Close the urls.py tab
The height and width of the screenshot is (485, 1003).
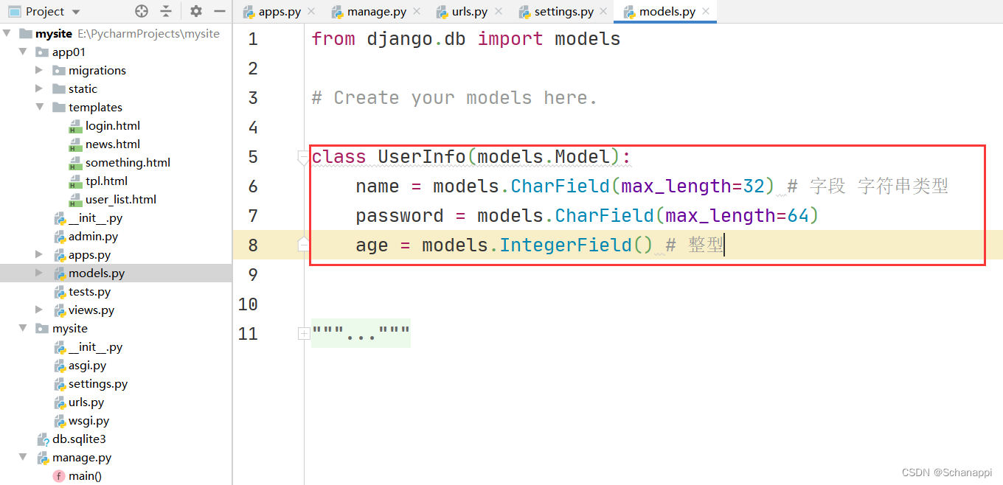[499, 12]
